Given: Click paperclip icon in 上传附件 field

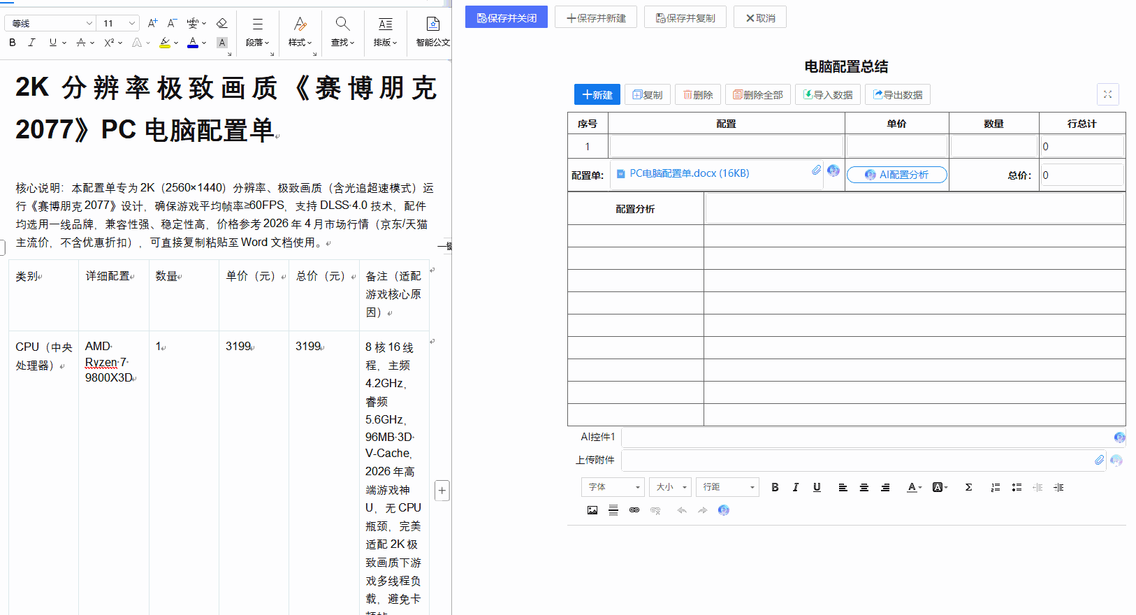Looking at the screenshot, I should [x=1099, y=460].
